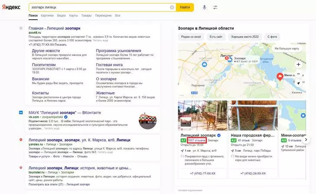Switch to the Видео tab
Image resolution: width=316 pixels, height=194 pixels.
[61, 16]
